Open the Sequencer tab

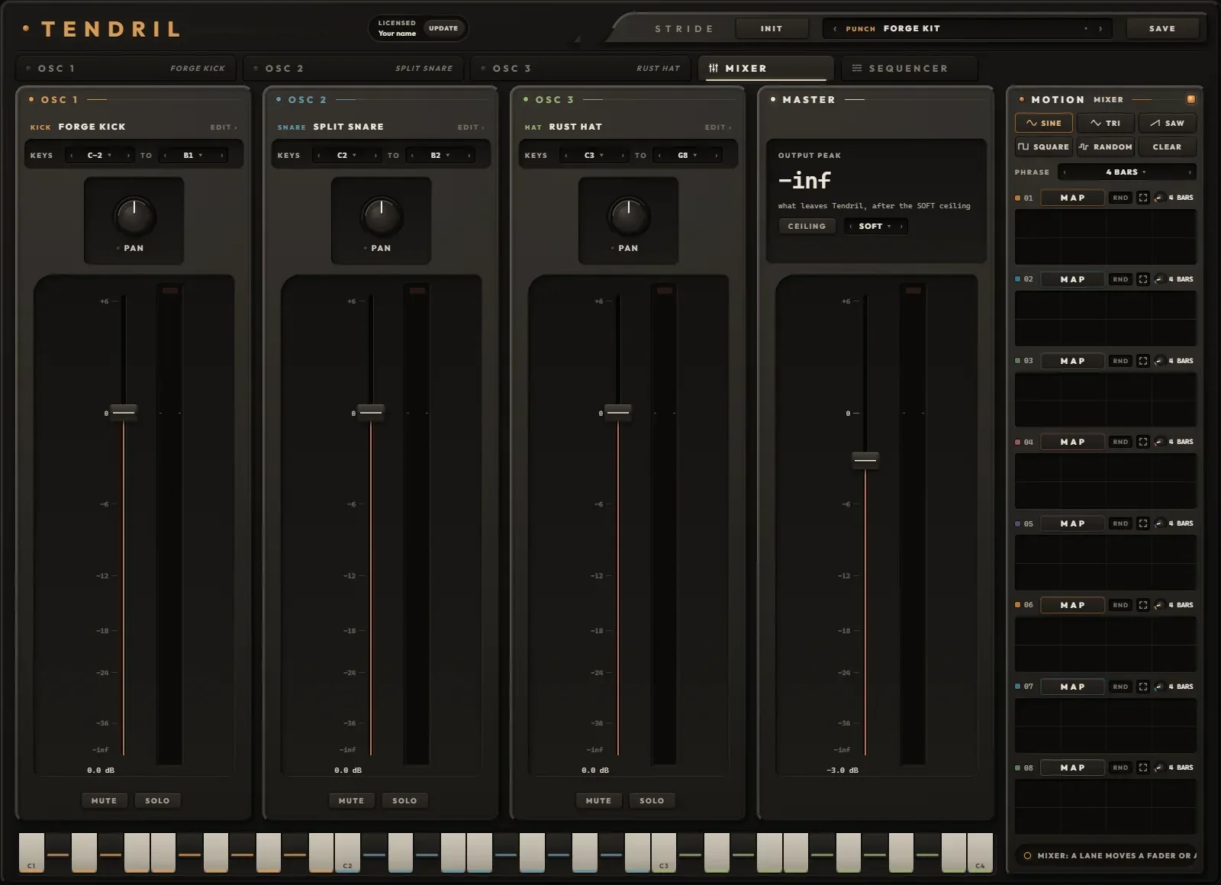[909, 68]
